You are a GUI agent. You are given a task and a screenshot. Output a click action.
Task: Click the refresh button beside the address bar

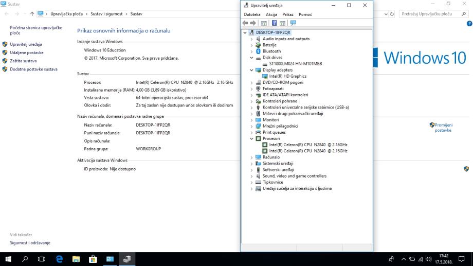click(393, 14)
